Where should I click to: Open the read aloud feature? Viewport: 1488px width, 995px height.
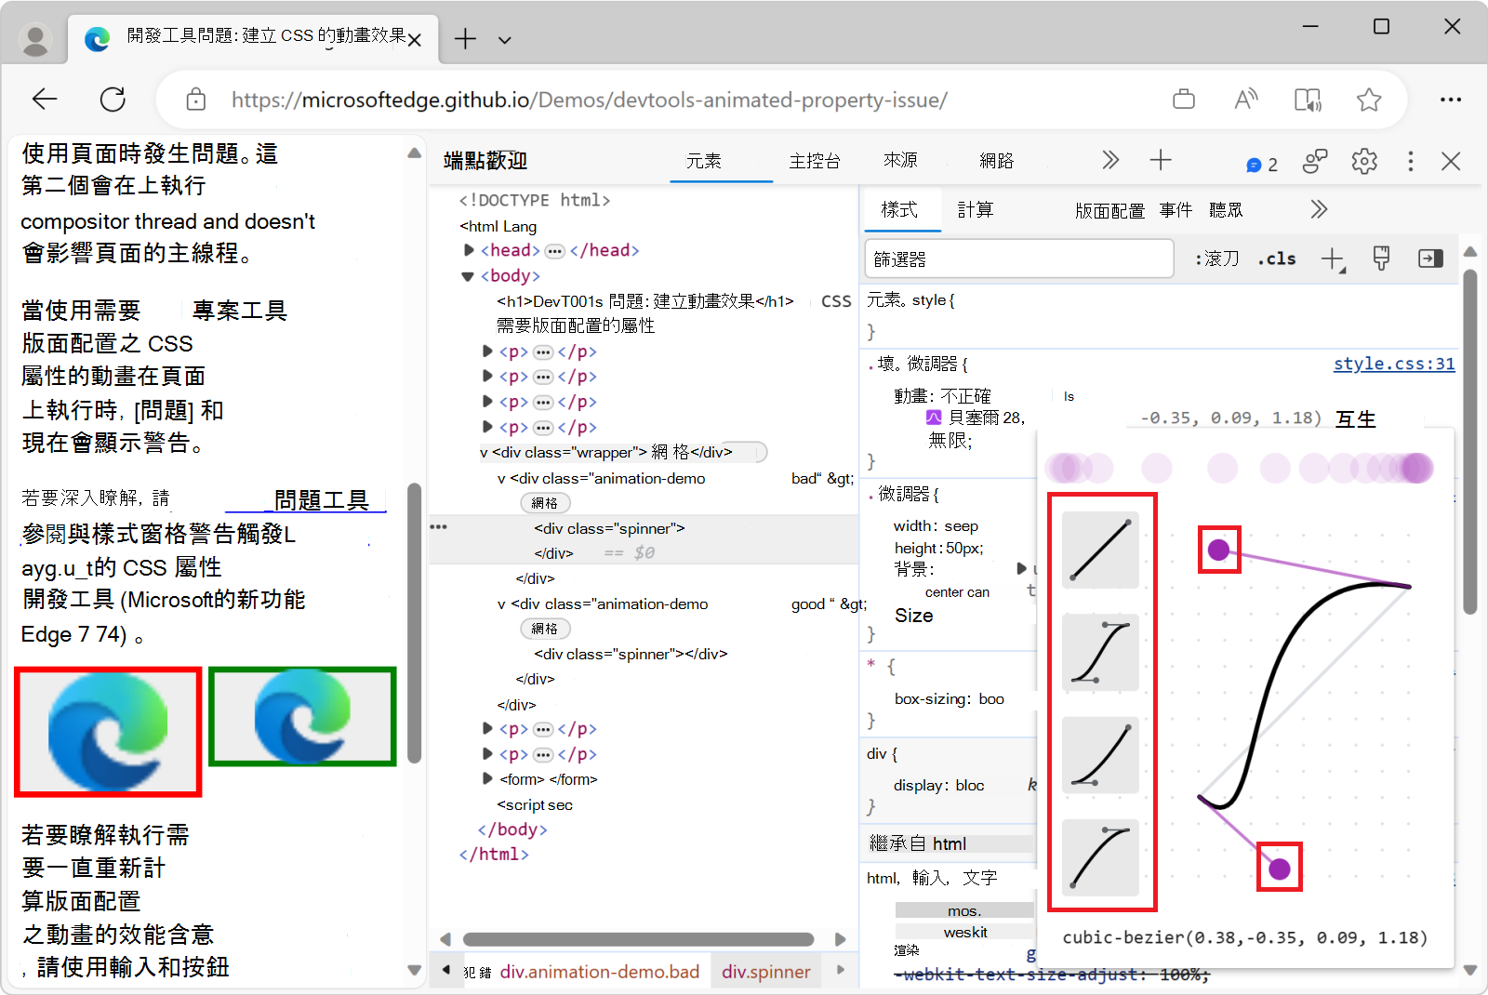[1246, 99]
